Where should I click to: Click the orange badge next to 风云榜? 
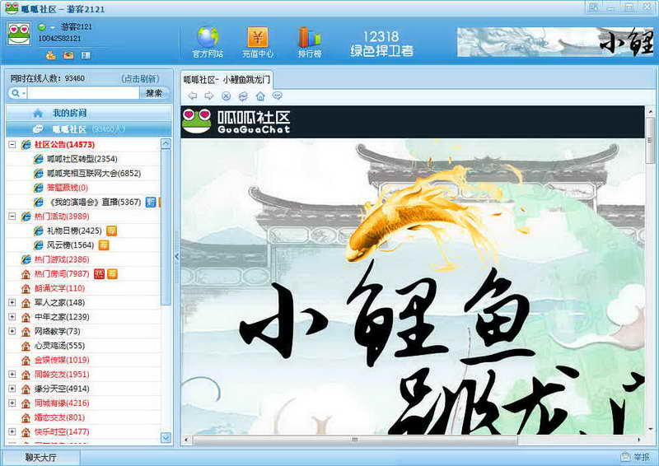(104, 245)
